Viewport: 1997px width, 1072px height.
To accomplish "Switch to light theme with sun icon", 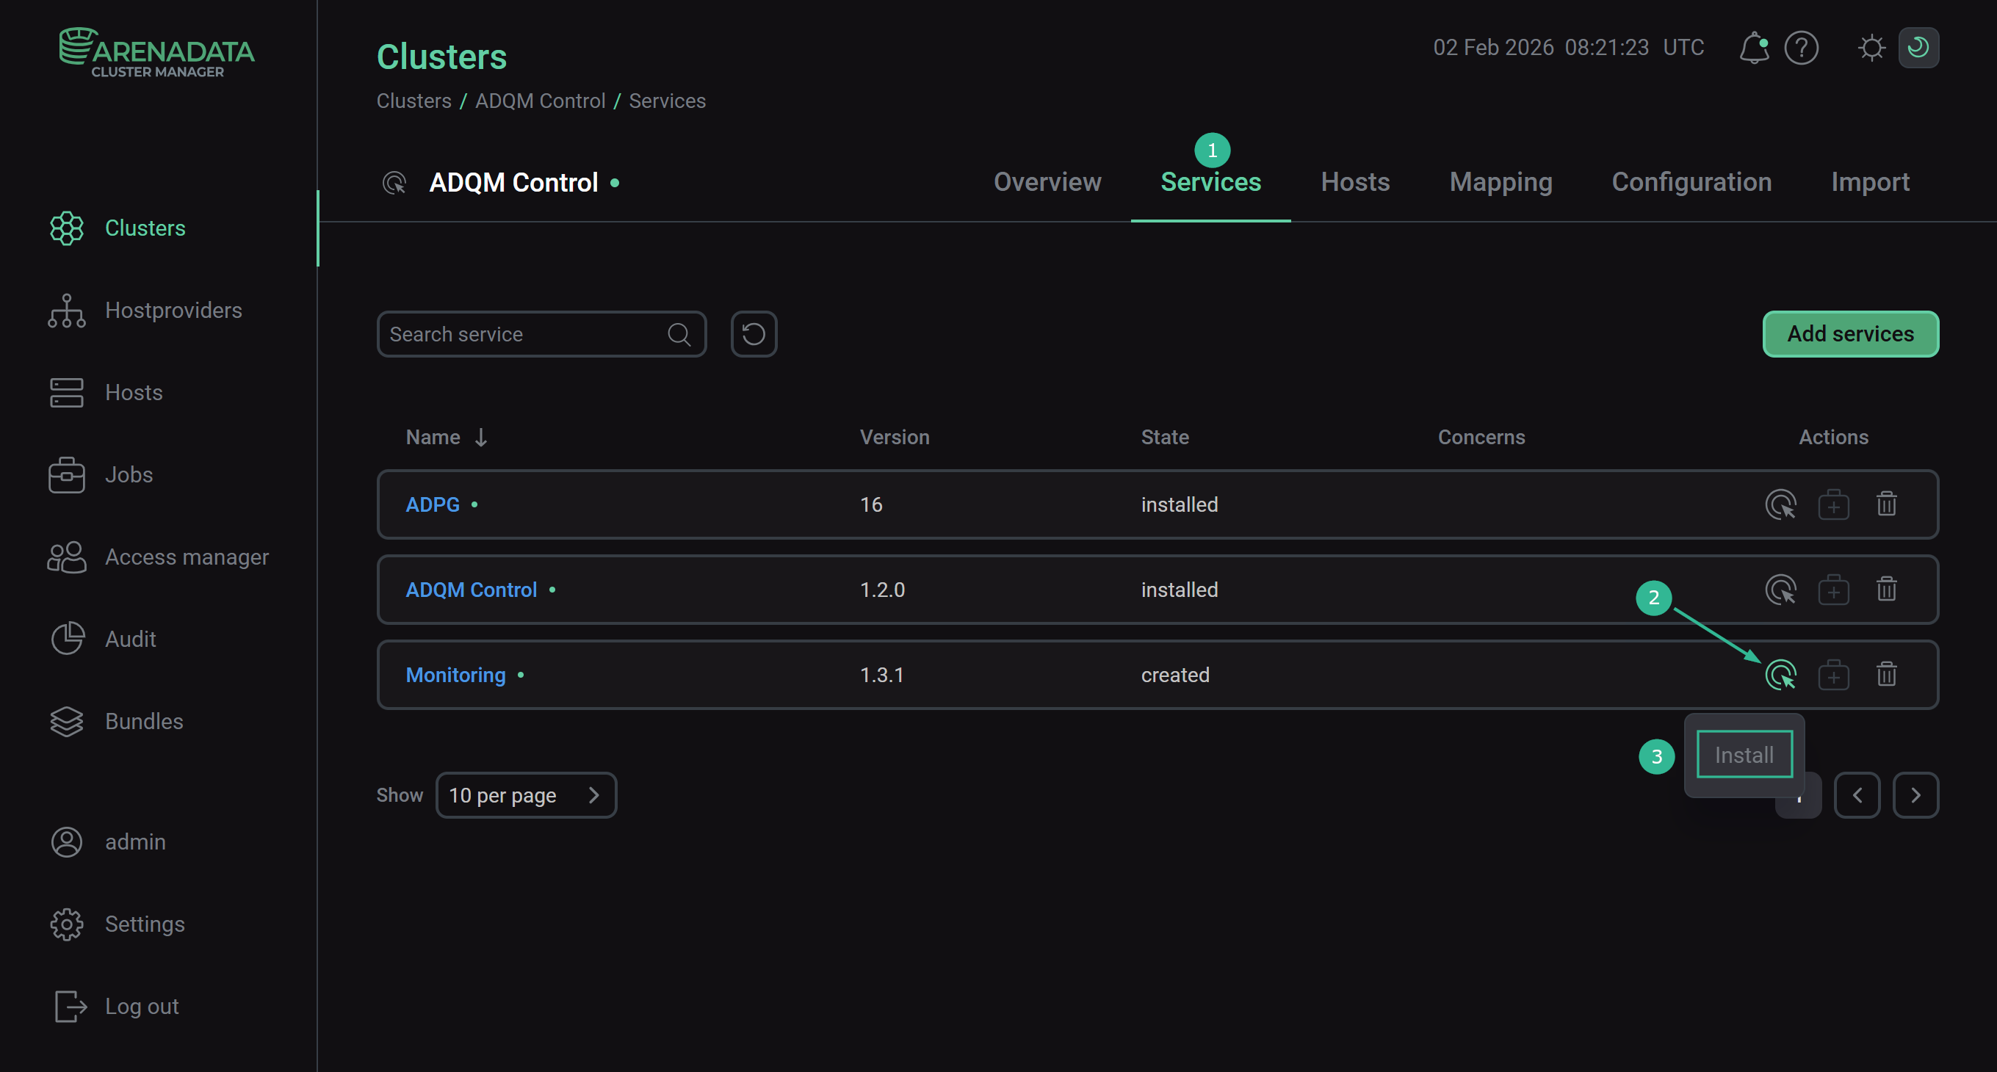I will 1871,48.
